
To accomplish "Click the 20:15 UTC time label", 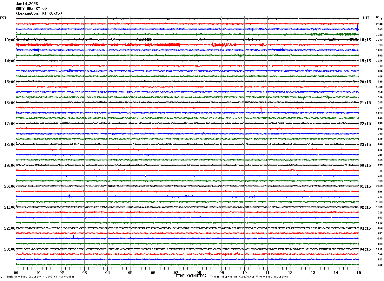I will tap(365, 82).
